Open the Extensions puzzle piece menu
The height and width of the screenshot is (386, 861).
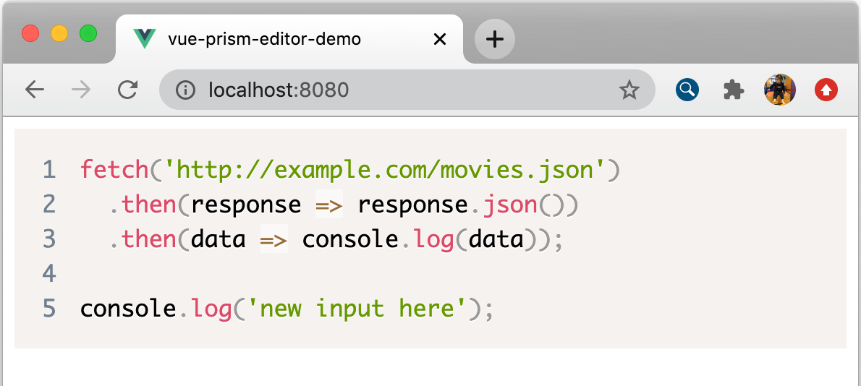pyautogui.click(x=733, y=90)
